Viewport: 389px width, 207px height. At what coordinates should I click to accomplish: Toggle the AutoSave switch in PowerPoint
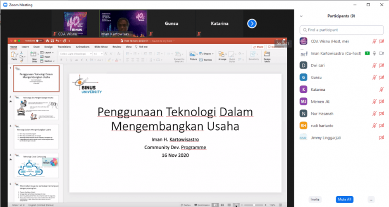pos(40,41)
